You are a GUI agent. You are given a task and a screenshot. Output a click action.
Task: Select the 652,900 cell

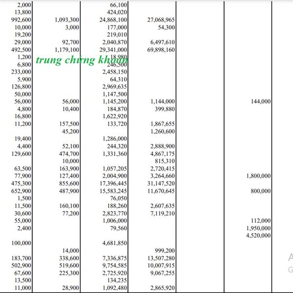click(x=21, y=191)
